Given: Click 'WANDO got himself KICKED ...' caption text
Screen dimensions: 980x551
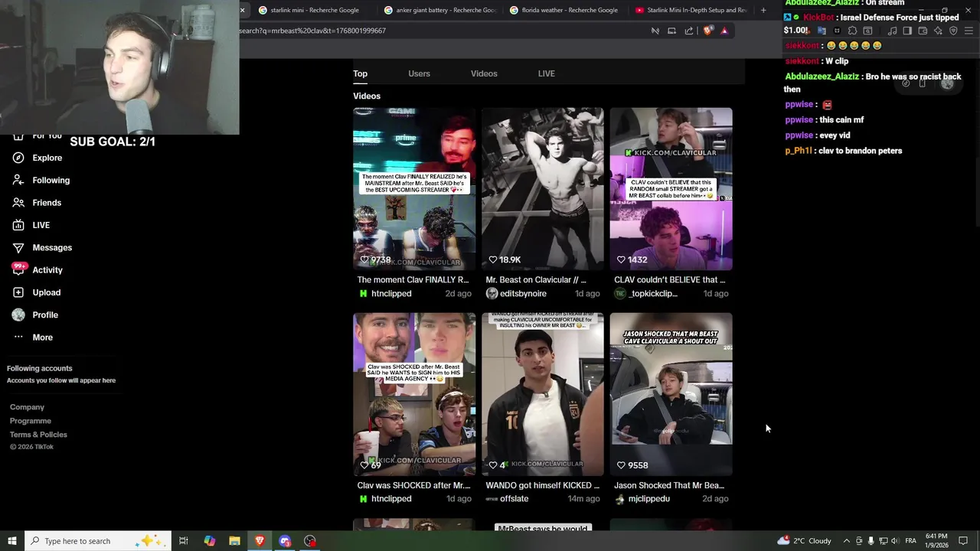Looking at the screenshot, I should 543,485.
